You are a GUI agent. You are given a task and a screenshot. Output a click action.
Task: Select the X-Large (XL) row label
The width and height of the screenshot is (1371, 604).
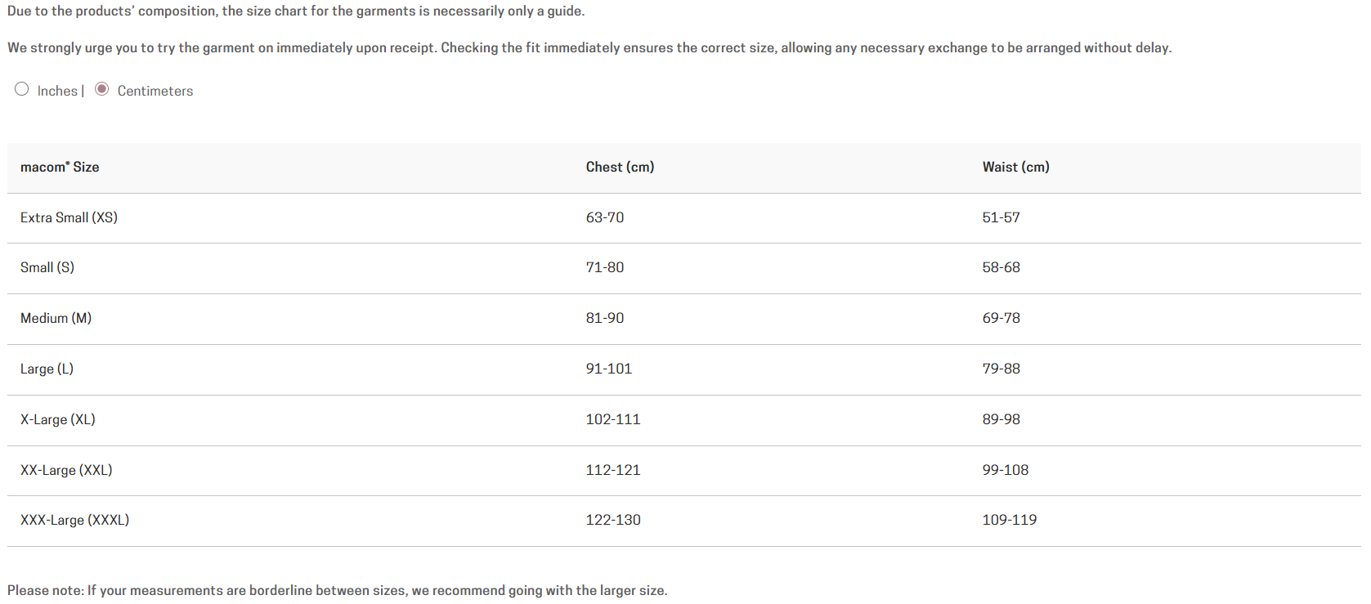(x=58, y=419)
